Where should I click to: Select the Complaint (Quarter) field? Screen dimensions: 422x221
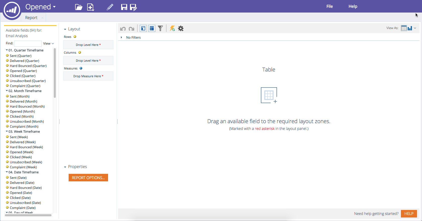25,86
